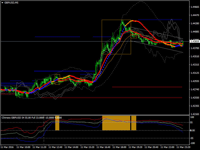Click the 11 Mar 15:20 time label
The width and height of the screenshot is (200, 150).
(x=87, y=147)
